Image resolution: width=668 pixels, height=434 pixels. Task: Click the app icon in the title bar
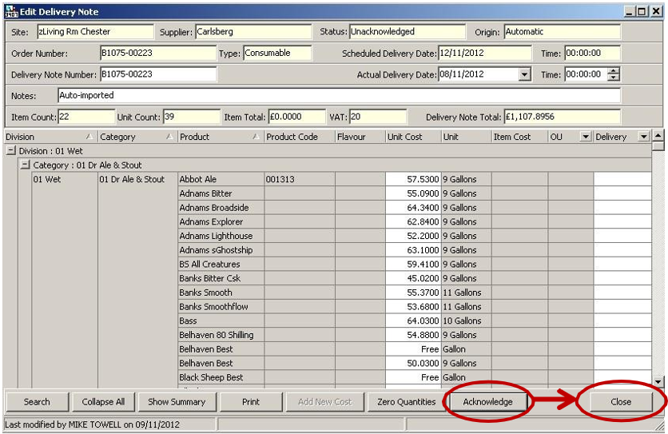click(11, 11)
